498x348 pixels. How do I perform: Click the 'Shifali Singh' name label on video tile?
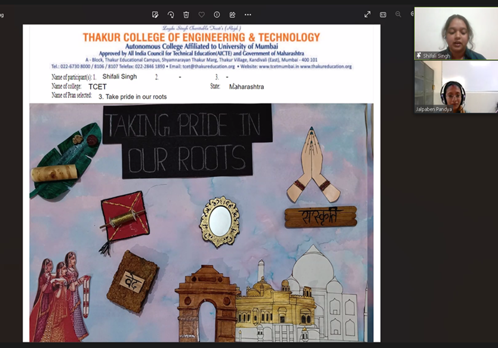pyautogui.click(x=436, y=56)
